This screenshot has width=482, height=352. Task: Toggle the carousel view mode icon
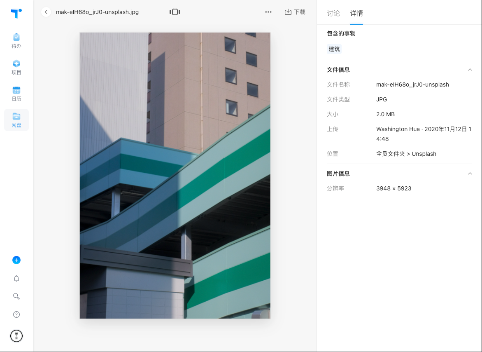click(x=175, y=12)
